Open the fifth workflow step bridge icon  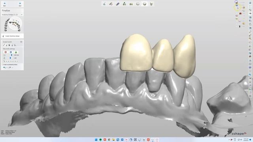click(131, 4)
